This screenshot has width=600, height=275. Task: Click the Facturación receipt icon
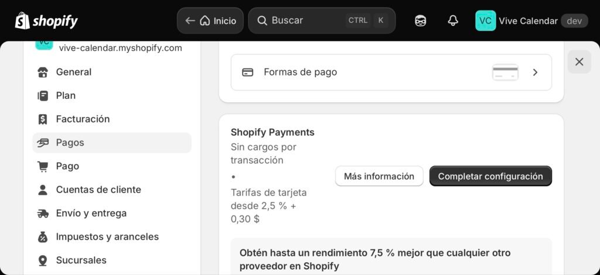[x=43, y=119]
